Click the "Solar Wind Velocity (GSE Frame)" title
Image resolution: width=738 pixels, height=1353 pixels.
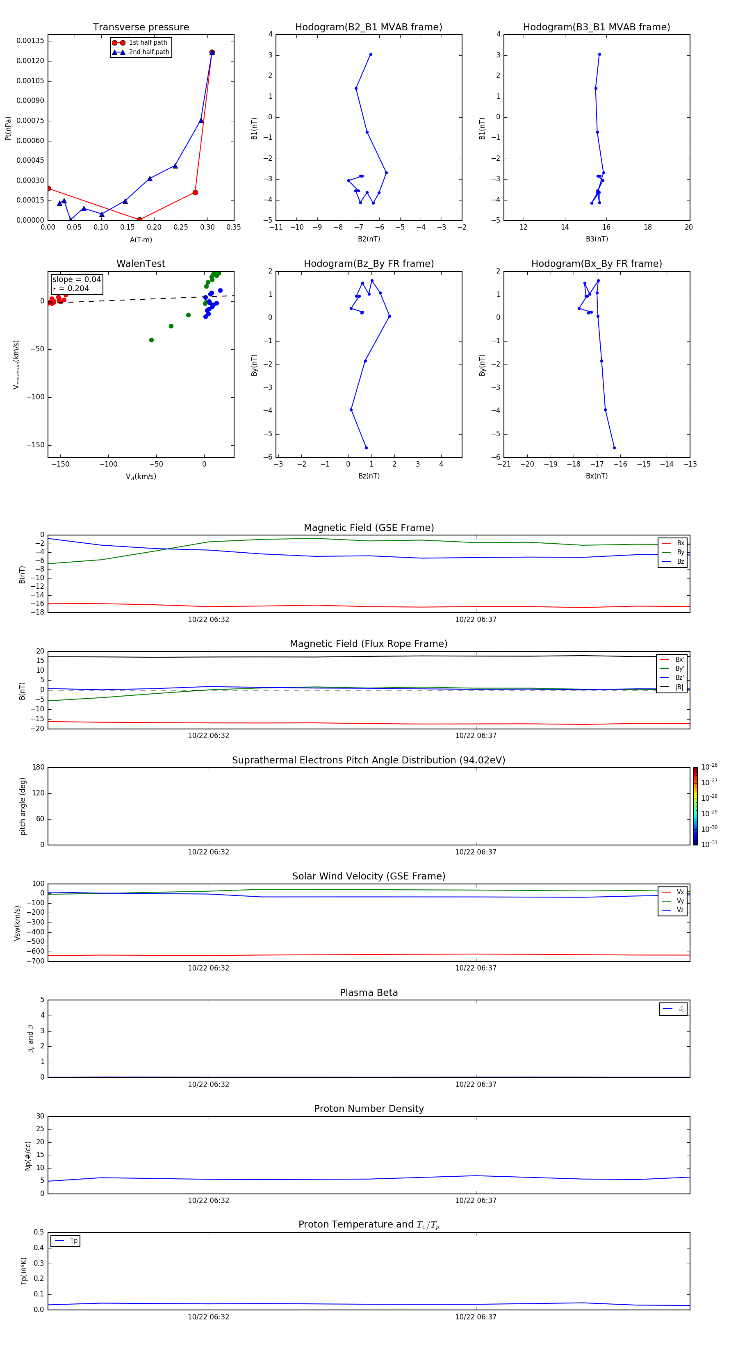click(x=369, y=876)
